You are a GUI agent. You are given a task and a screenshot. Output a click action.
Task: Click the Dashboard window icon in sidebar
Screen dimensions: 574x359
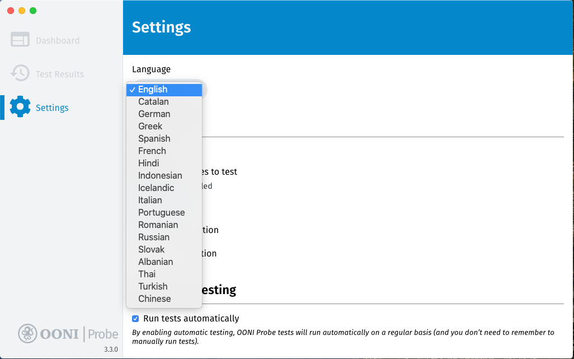[20, 40]
